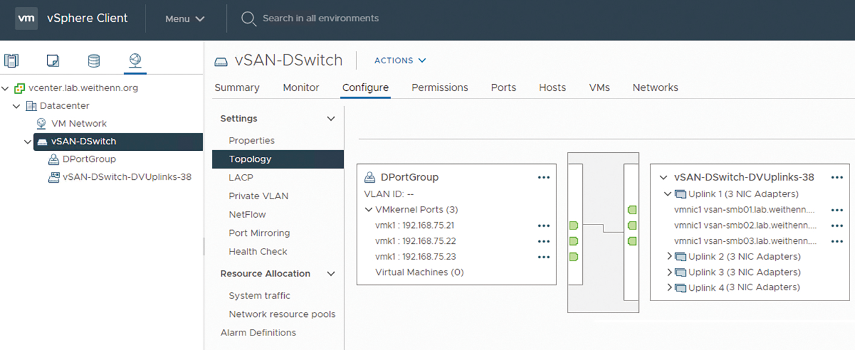Screen dimensions: 855x350
Task: Open options for vmnic1 vsan-smb03
Action: 837,241
